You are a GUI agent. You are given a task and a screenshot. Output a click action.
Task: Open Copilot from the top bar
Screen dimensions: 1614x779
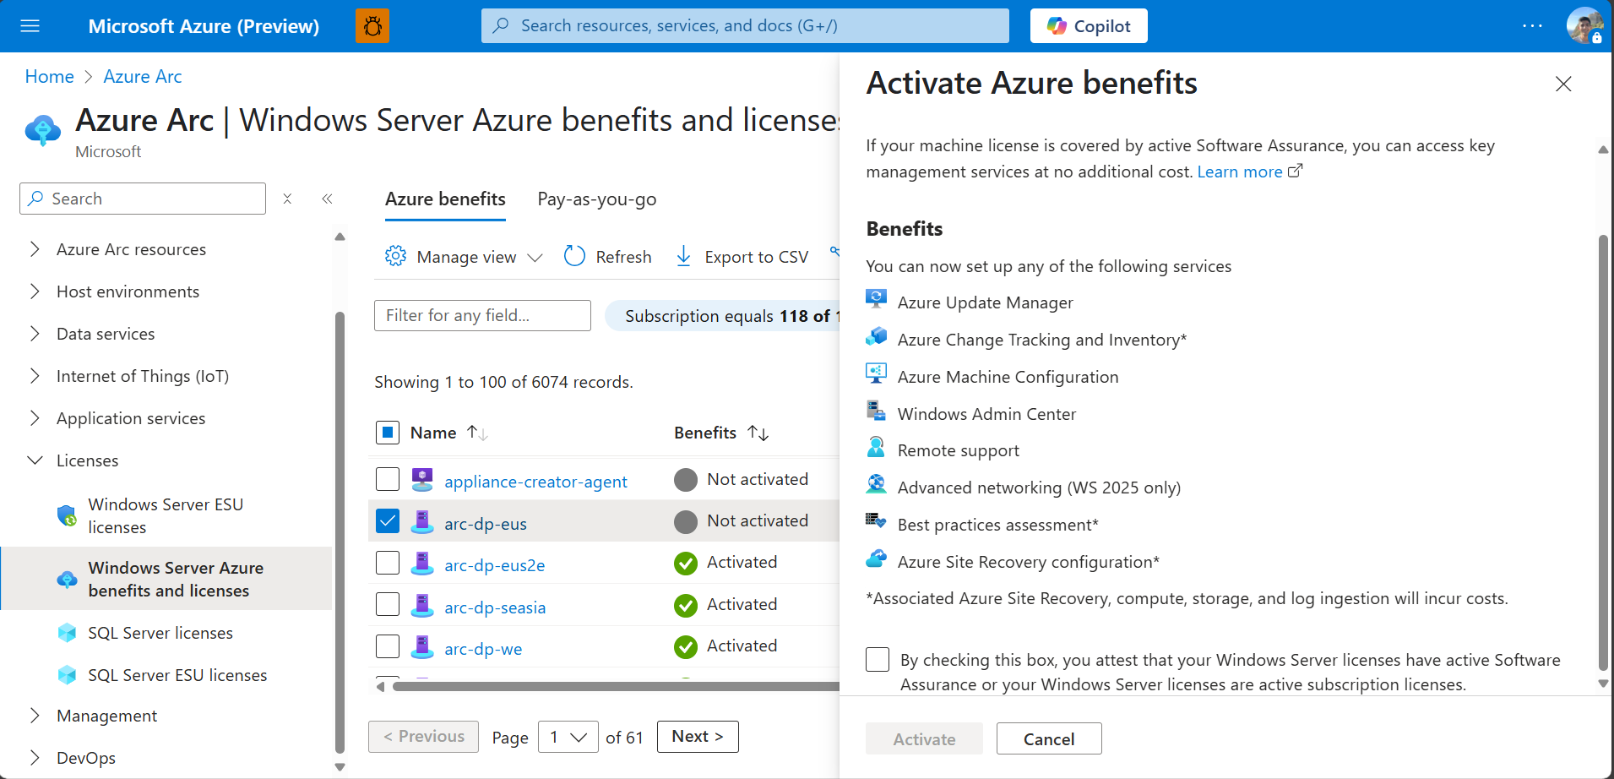[1088, 25]
